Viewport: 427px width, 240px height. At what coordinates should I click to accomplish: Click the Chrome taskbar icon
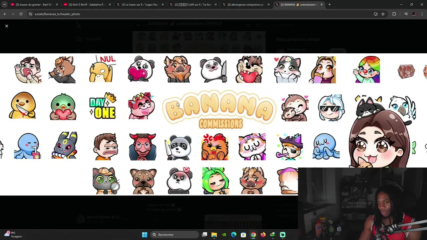253,235
